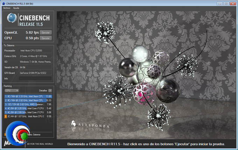Select ranking row 4 Core i7 3.20 GHz

coord(28,108)
